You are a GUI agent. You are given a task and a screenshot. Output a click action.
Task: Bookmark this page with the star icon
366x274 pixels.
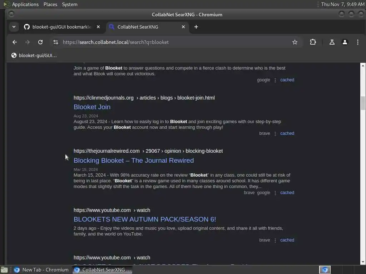[295, 42]
